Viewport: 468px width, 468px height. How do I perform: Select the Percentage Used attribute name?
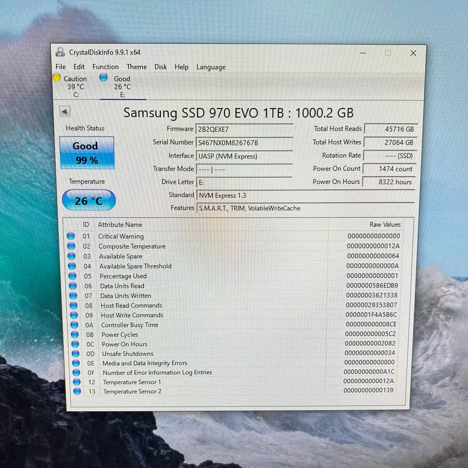coord(123,276)
